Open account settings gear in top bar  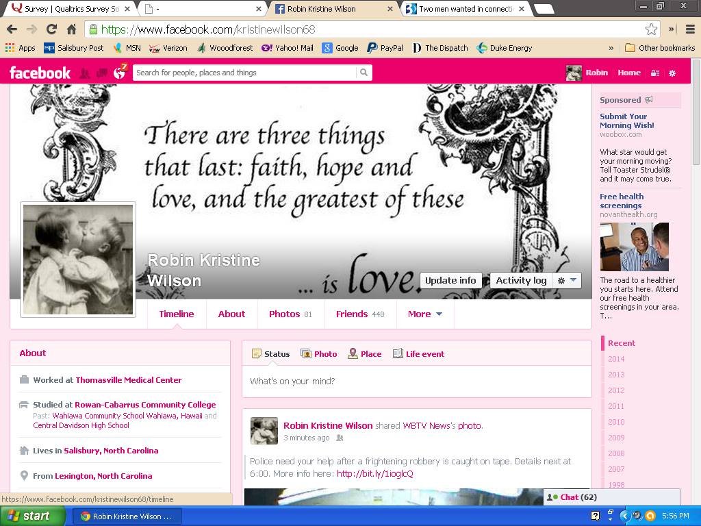672,73
